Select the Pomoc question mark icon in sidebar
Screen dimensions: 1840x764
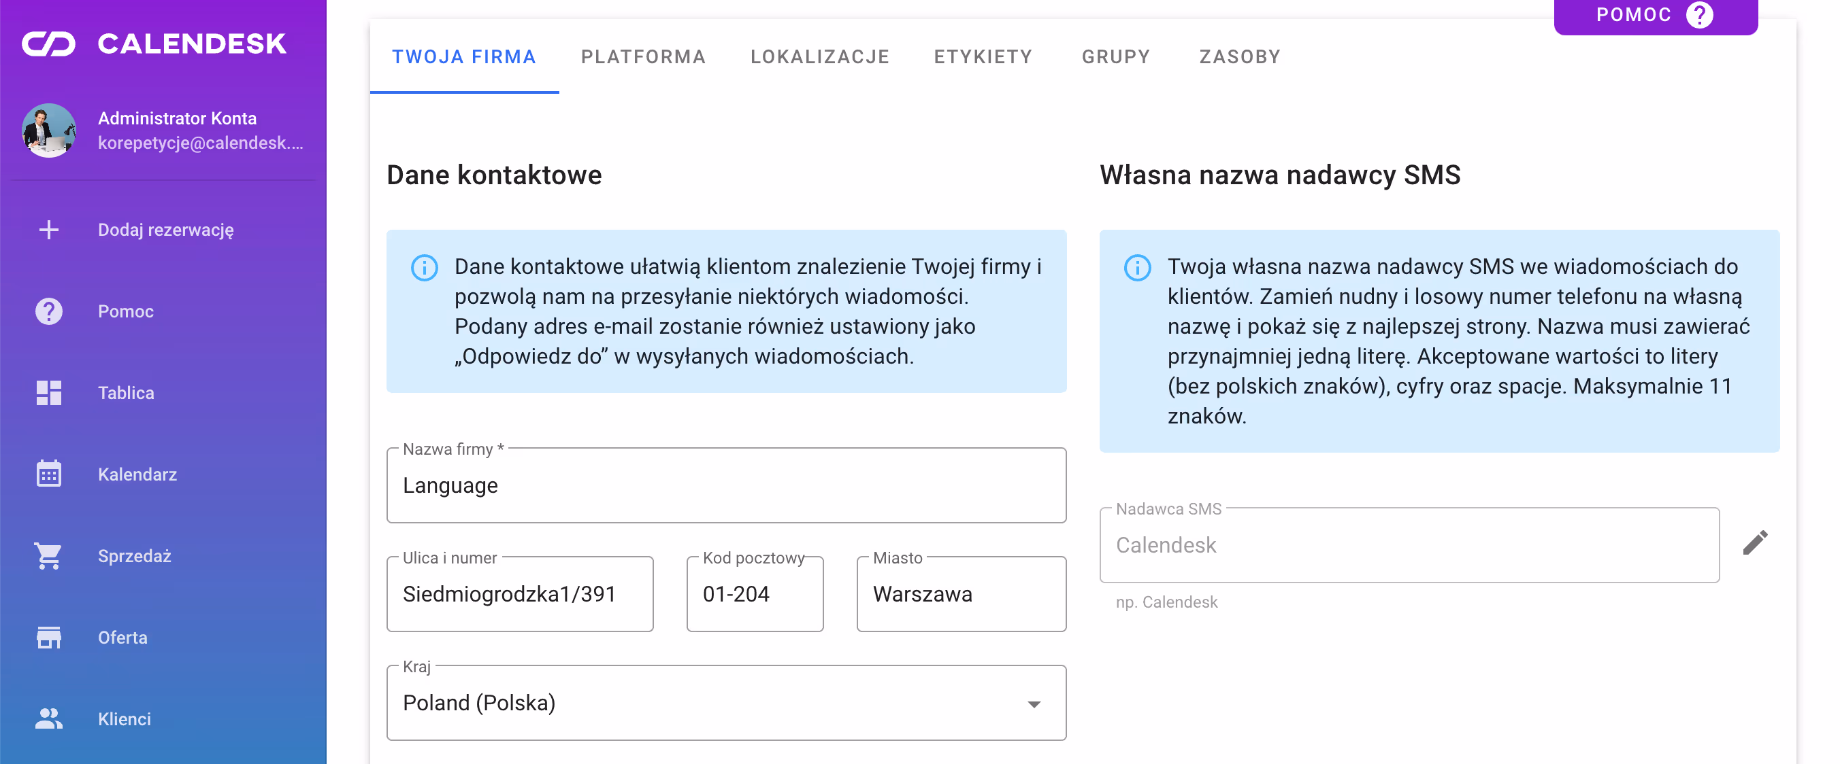pos(48,311)
